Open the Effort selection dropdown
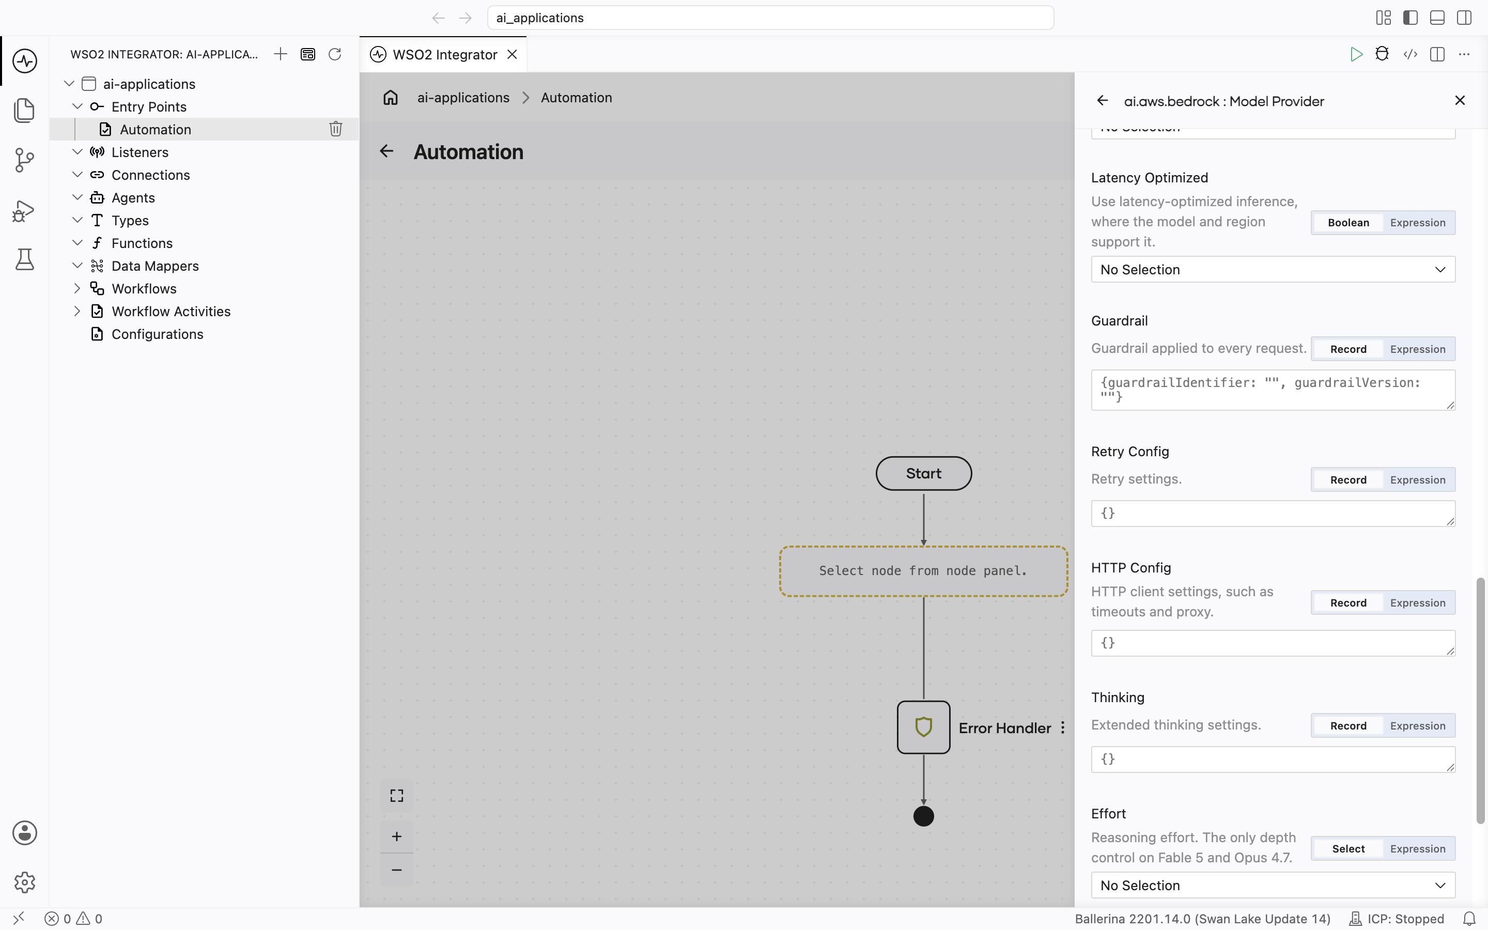1488x930 pixels. point(1273,885)
